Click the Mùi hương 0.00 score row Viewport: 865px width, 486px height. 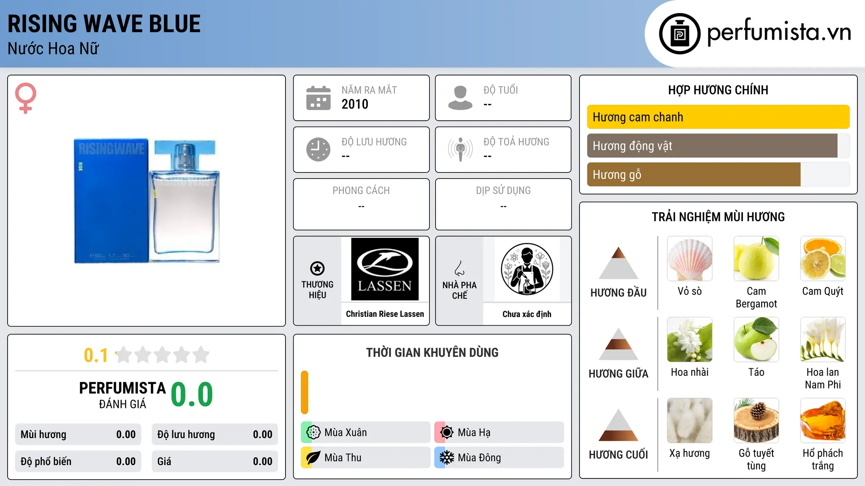[x=78, y=435]
